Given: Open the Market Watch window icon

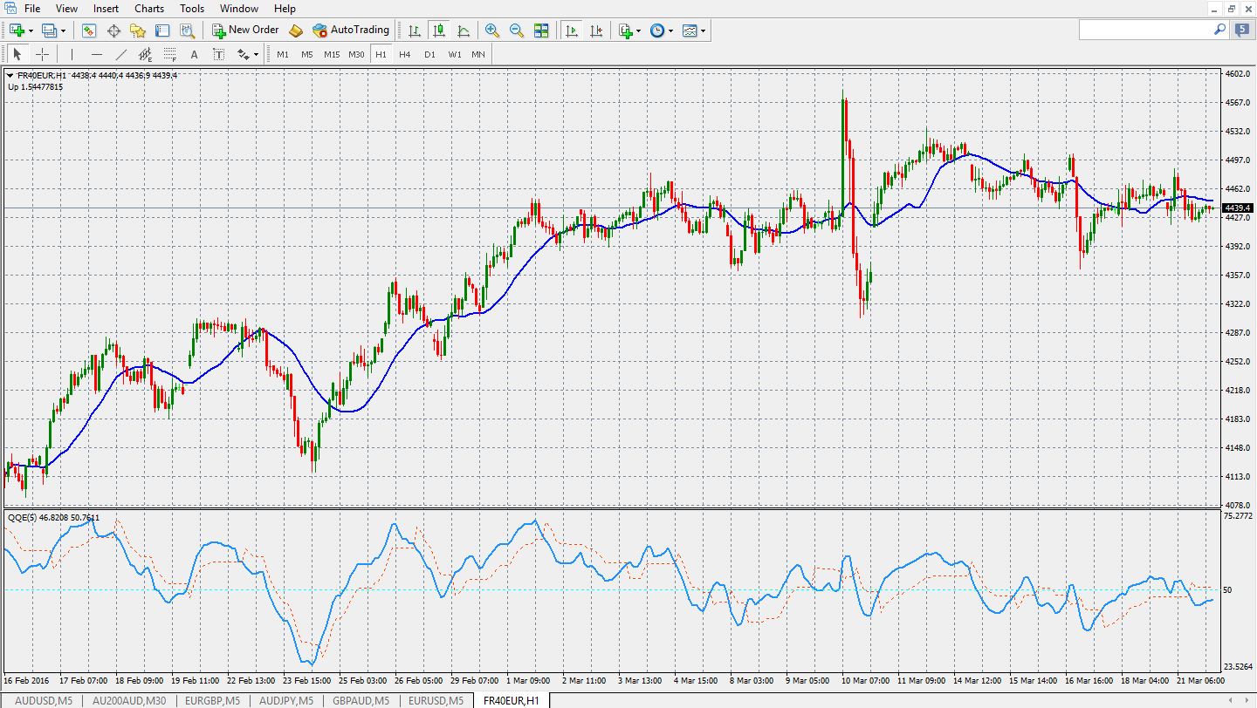Looking at the screenshot, I should pos(89,31).
